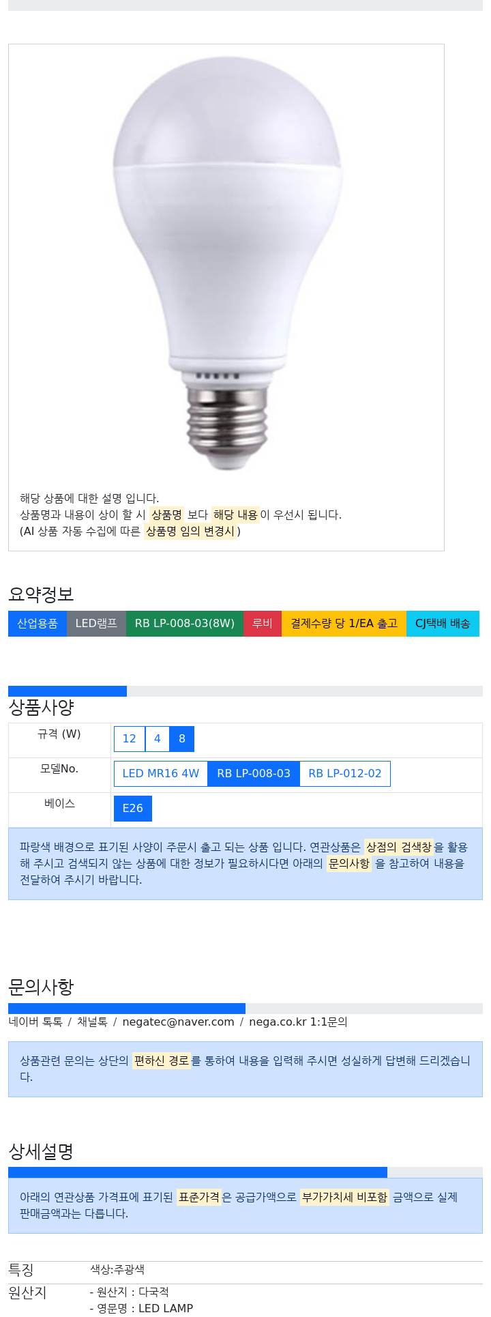Choose model LED MR16 4W
This screenshot has height=1317, width=491.
click(x=161, y=774)
